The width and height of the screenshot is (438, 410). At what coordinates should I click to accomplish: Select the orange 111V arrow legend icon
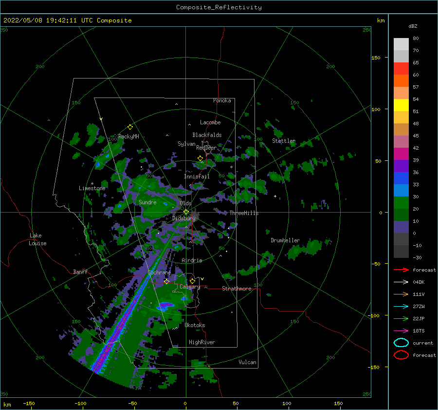click(401, 294)
